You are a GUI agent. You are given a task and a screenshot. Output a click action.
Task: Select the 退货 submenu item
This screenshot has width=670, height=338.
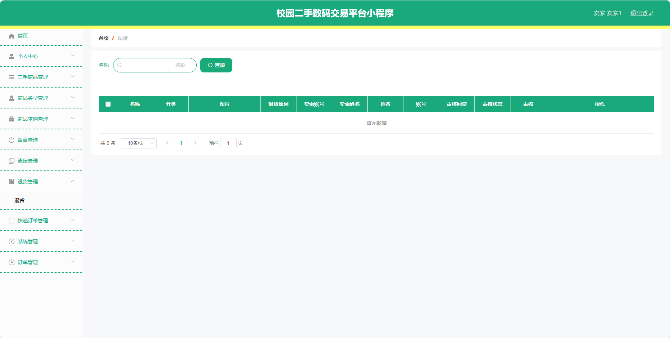41,200
